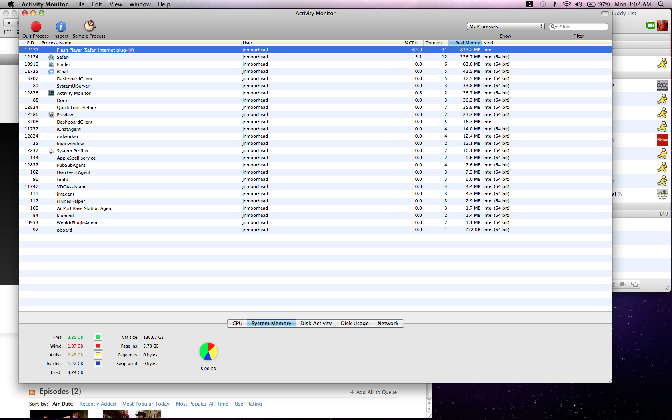Click the blue Inactive memory color swatch

98,363
